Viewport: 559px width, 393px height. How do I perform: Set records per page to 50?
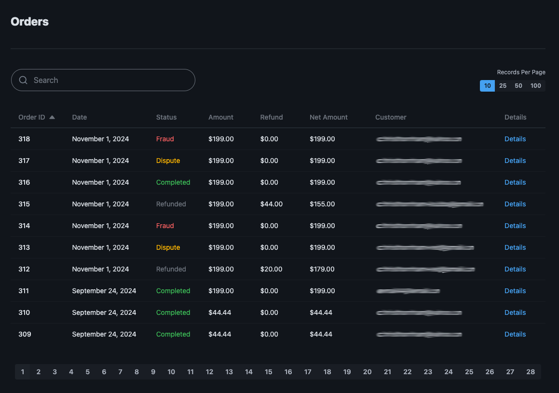click(x=518, y=86)
